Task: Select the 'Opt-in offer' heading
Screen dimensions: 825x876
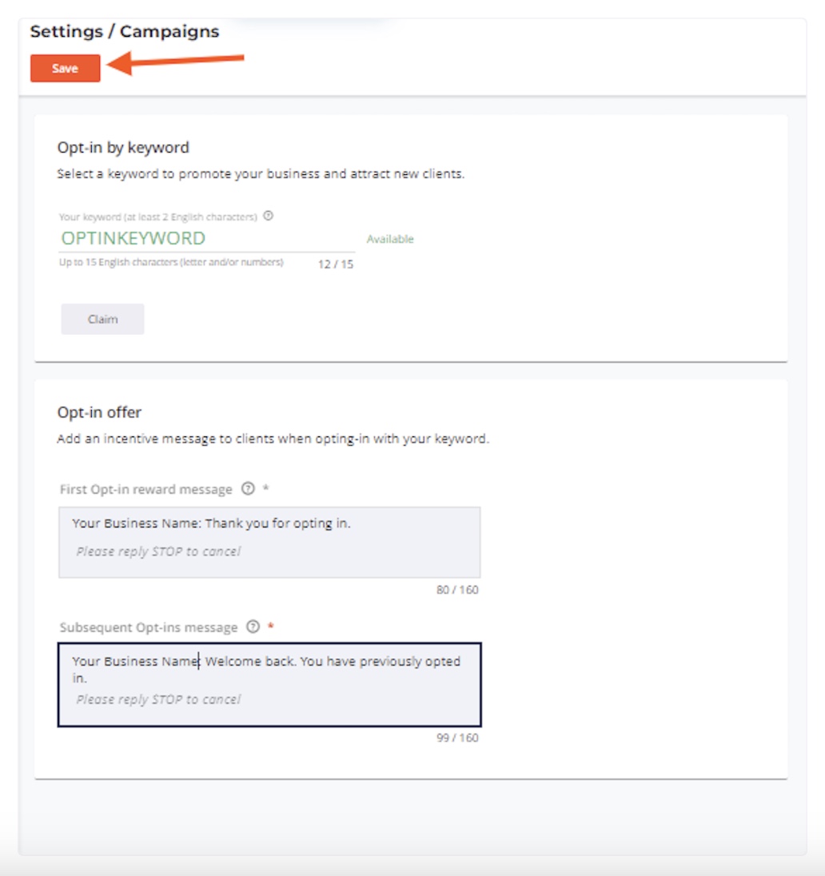Action: pos(99,412)
